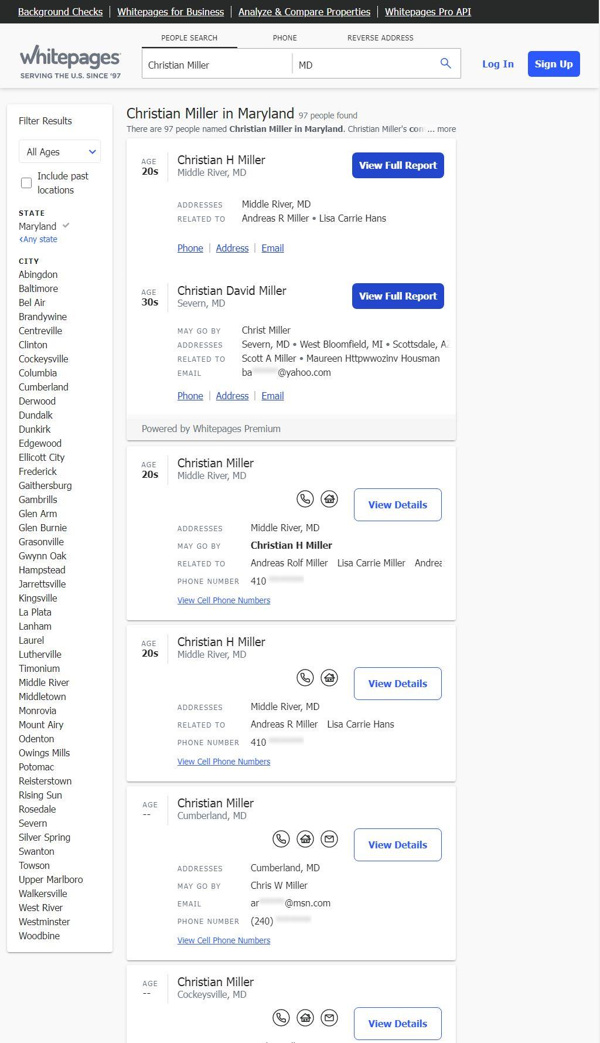
Task: Open Whitepages Pro API link
Action: pos(428,12)
